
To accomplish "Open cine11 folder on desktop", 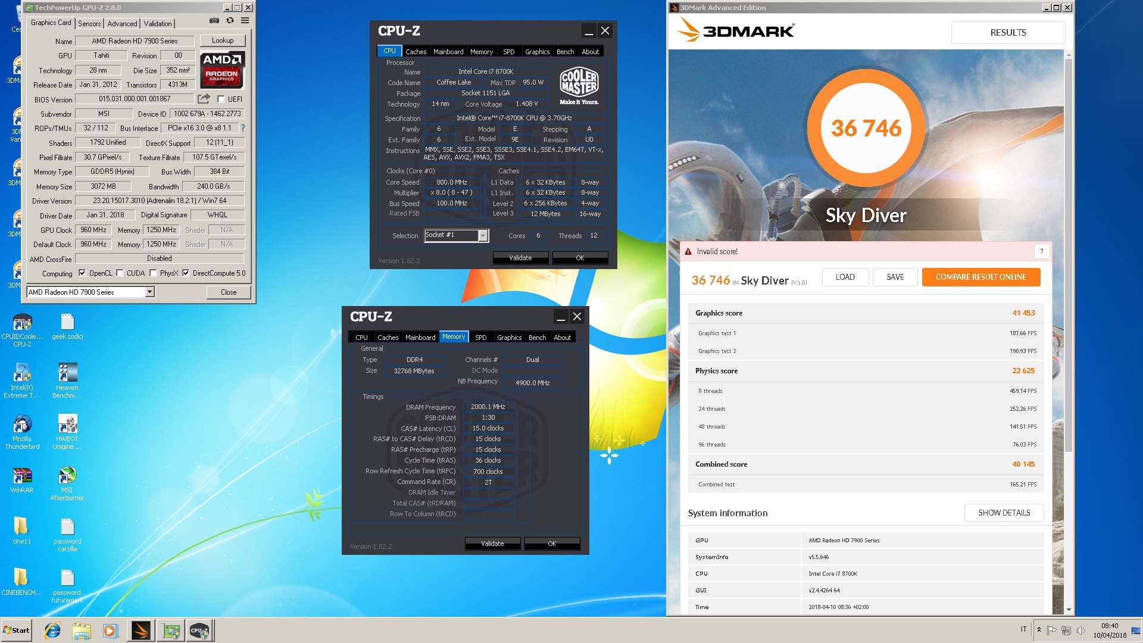I will tap(22, 532).
